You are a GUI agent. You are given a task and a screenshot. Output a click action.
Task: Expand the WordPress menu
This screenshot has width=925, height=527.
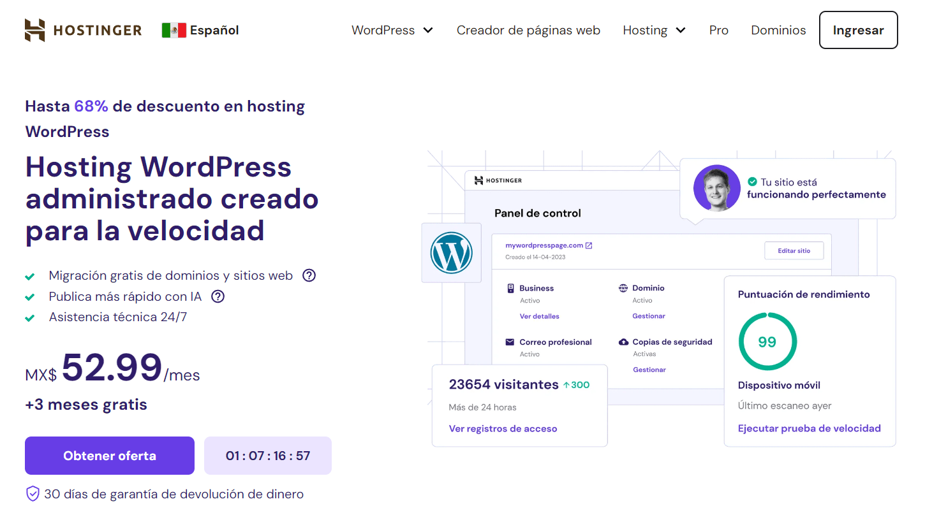pyautogui.click(x=392, y=30)
